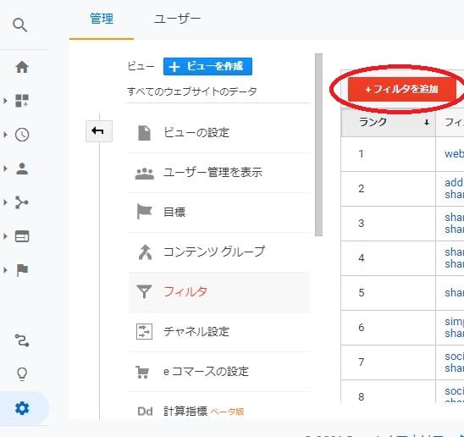Select rank cell 3
This screenshot has width=464, height=437.
(389, 224)
